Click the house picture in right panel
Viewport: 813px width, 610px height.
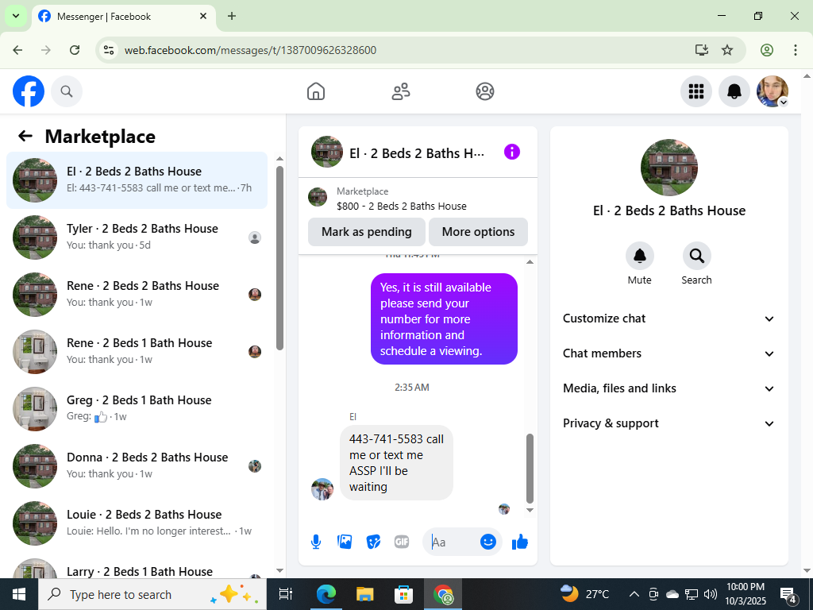tap(669, 167)
